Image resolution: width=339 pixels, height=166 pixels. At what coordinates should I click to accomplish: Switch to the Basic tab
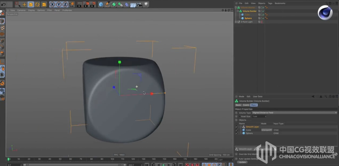pyautogui.click(x=238, y=105)
